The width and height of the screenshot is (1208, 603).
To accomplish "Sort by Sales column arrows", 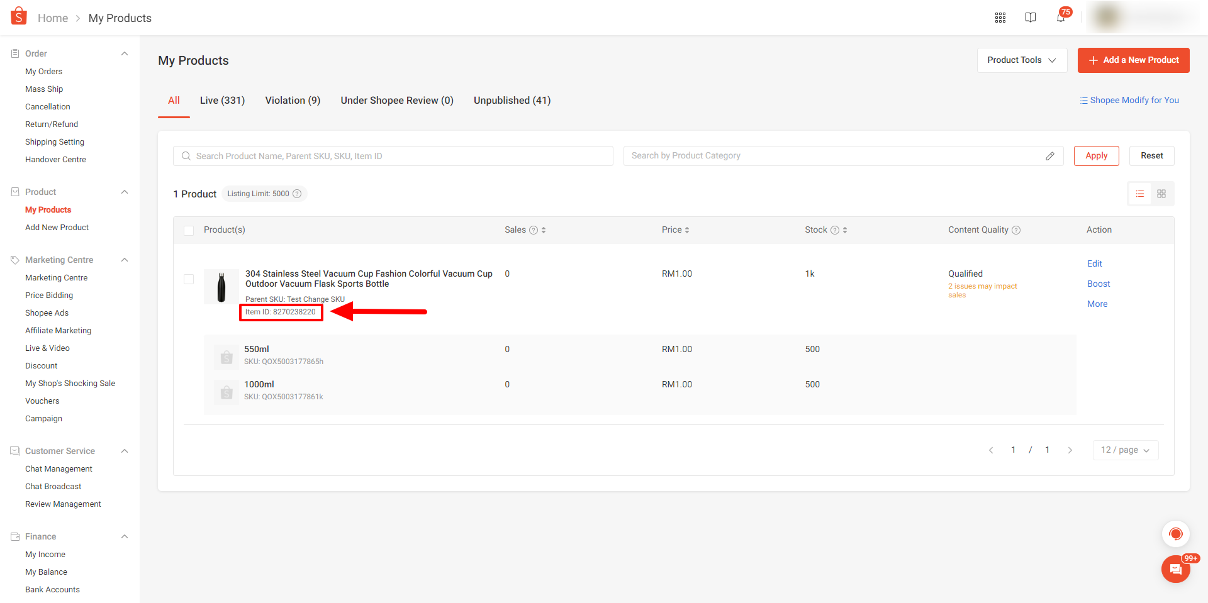I will pos(544,230).
